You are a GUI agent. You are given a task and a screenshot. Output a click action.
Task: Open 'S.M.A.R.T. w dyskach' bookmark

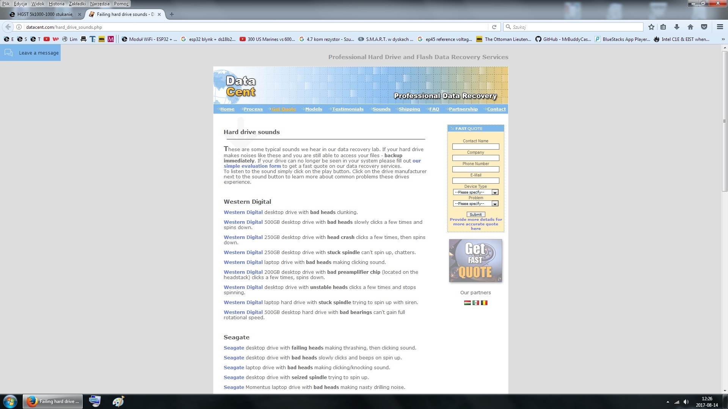coord(386,39)
